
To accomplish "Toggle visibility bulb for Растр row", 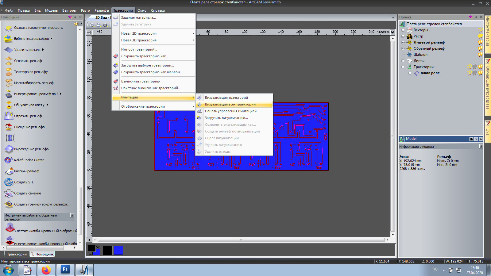I will pos(480,36).
